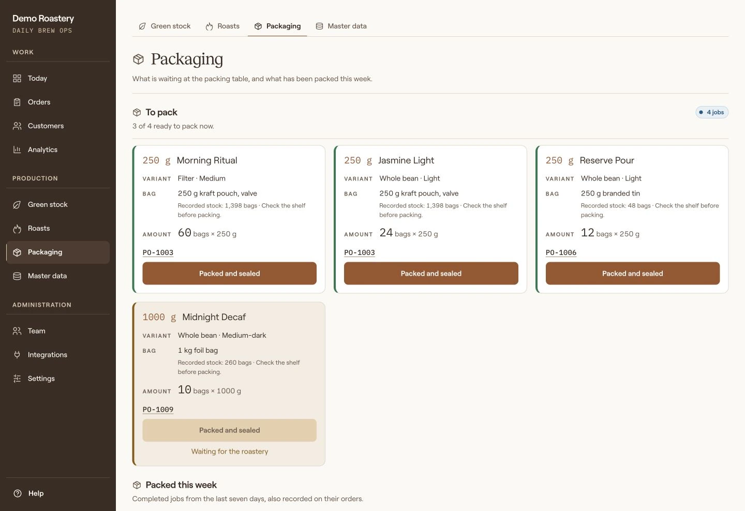Click the Integrations plug icon
The width and height of the screenshot is (745, 511).
(17, 354)
